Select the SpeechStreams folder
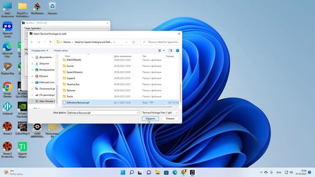315x177 pixels. tap(74, 72)
